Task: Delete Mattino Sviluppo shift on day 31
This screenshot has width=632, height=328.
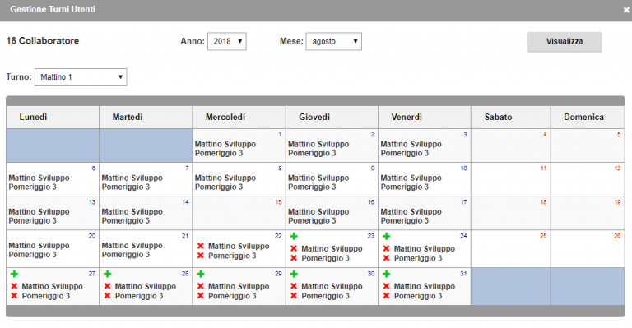Action: (386, 286)
